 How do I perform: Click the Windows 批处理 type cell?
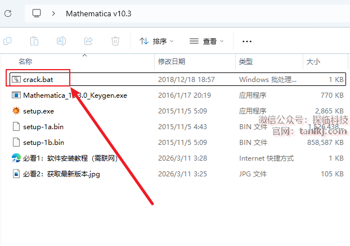tap(268, 80)
